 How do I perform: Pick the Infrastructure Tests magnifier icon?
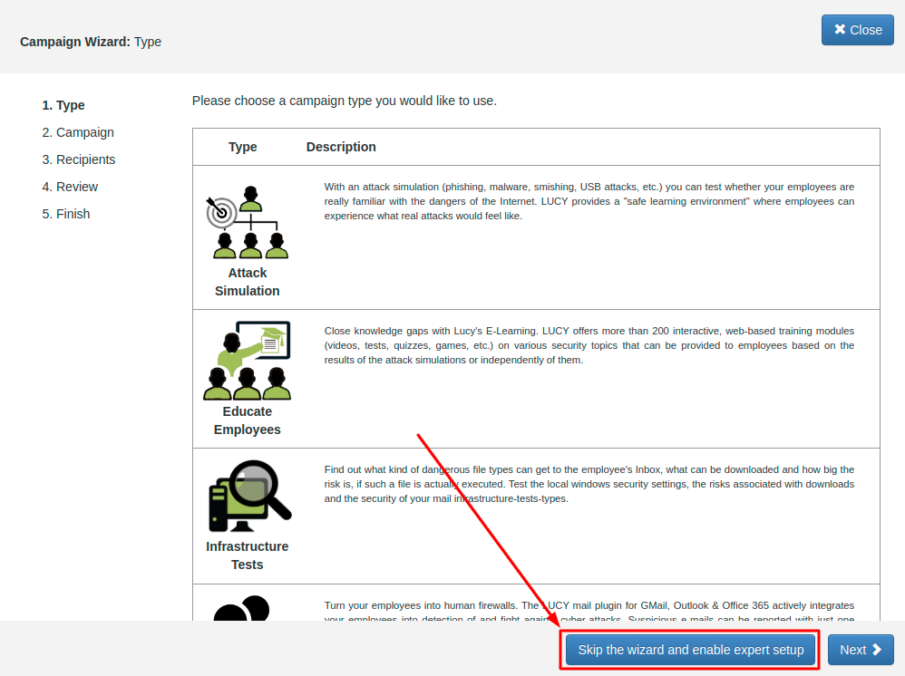(x=249, y=496)
